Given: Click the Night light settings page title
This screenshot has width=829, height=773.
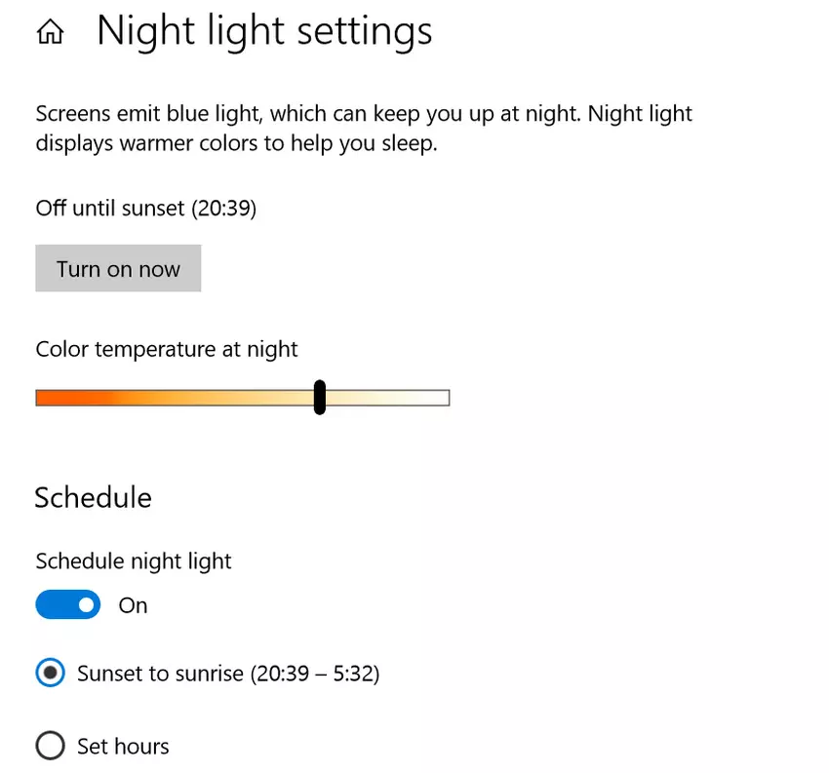Looking at the screenshot, I should 264,32.
